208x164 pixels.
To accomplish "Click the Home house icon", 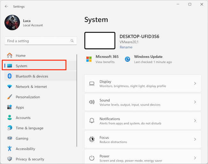I will pyautogui.click(x=10, y=56).
